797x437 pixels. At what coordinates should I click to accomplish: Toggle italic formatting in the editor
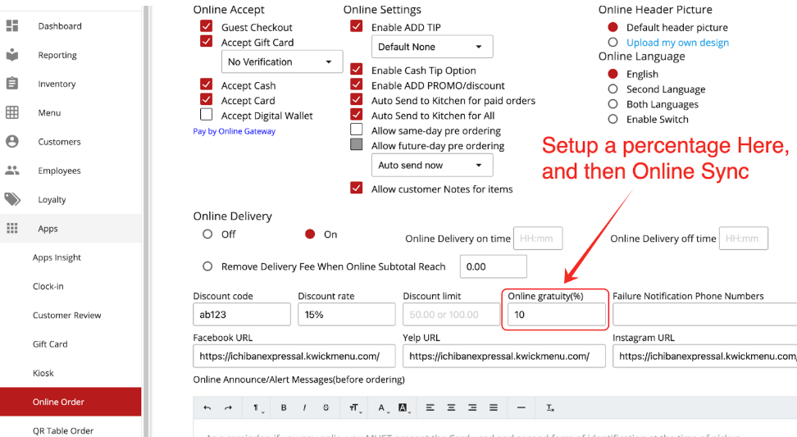click(x=304, y=407)
